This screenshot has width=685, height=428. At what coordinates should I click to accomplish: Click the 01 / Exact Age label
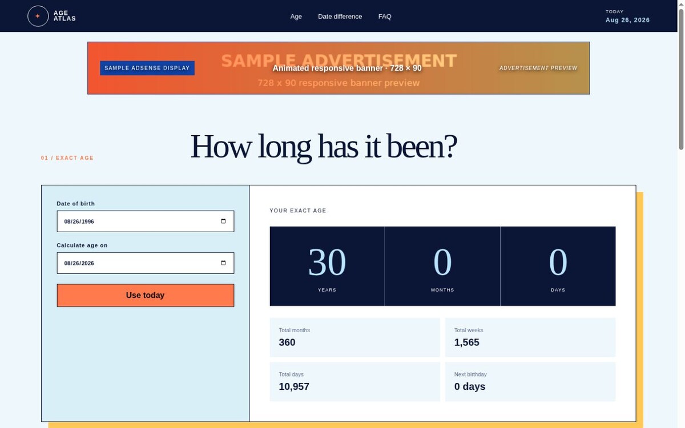point(67,158)
